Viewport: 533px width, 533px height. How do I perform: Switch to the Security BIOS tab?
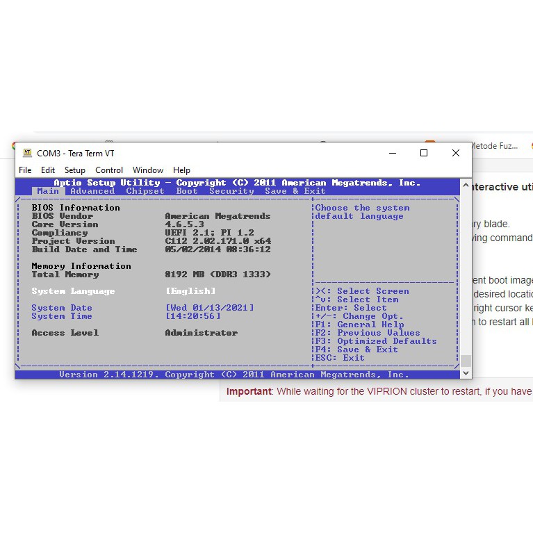[231, 191]
